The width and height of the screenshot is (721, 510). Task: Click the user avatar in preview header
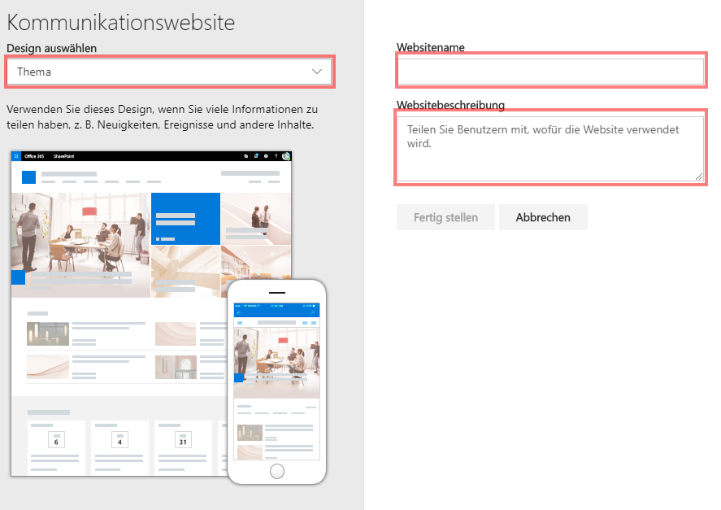tap(286, 155)
